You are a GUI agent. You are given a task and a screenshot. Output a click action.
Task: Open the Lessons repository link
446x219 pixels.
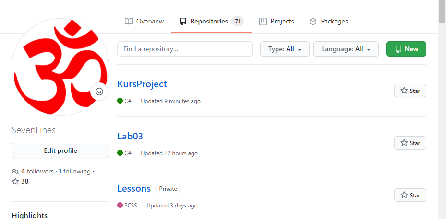click(134, 189)
